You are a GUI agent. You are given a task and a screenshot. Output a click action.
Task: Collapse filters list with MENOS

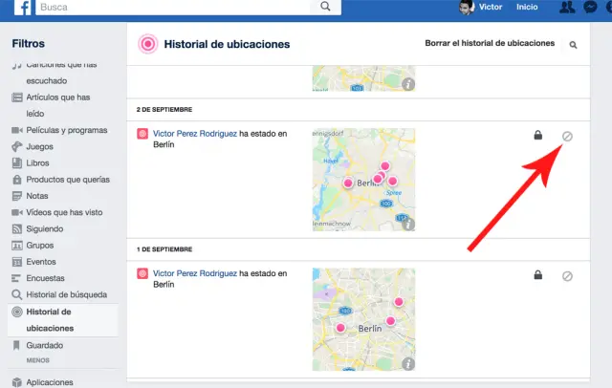click(x=38, y=360)
